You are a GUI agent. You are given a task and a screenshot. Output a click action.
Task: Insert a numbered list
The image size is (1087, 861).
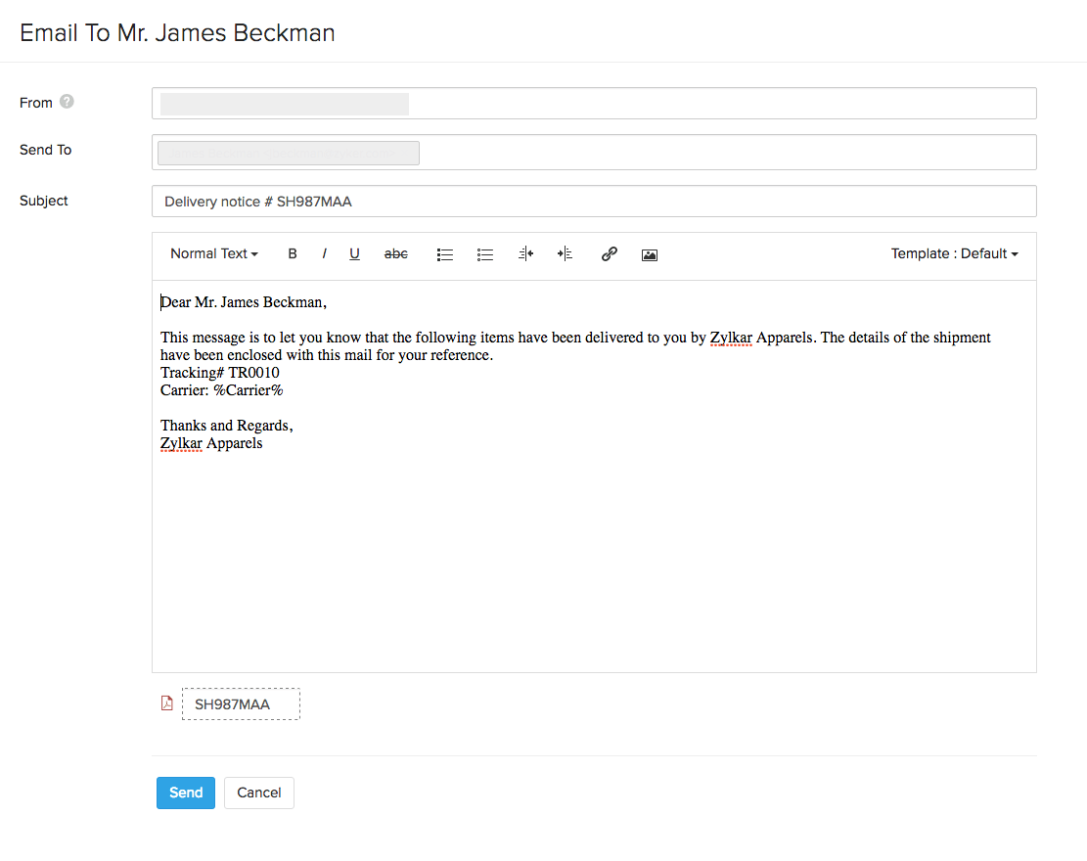(485, 254)
